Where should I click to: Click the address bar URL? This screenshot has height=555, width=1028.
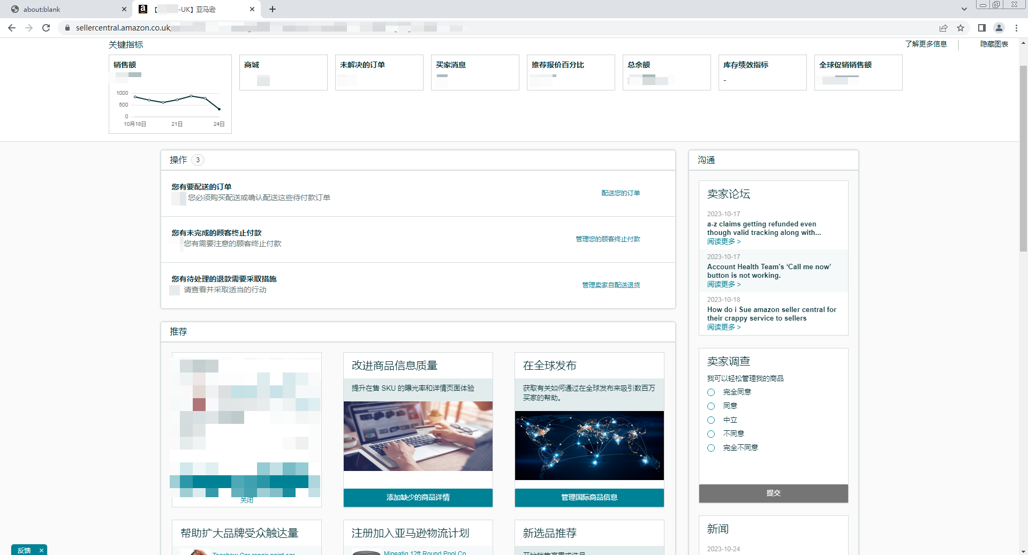click(x=123, y=28)
